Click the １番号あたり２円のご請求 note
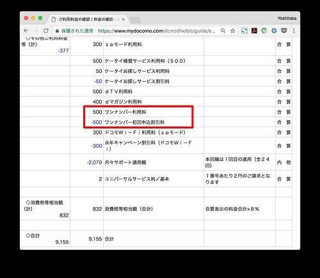This screenshot has width=320, height=278. point(238,179)
